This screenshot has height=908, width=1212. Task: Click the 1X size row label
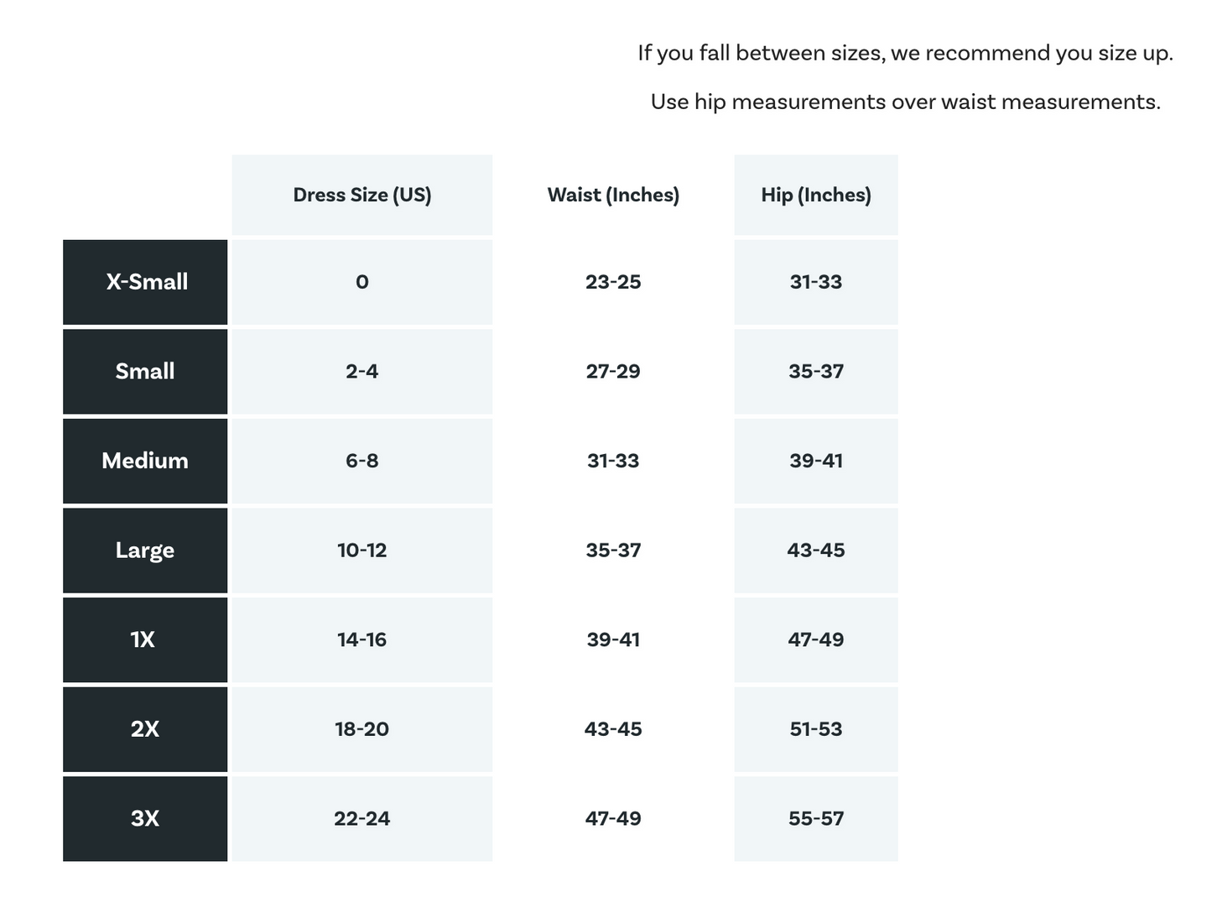(143, 639)
